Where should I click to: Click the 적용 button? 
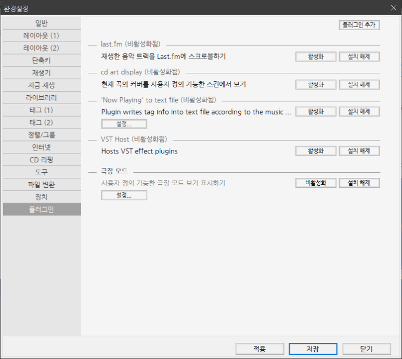(260, 349)
